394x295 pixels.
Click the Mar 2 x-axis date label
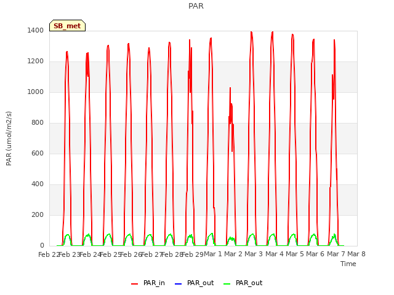point(233,254)
